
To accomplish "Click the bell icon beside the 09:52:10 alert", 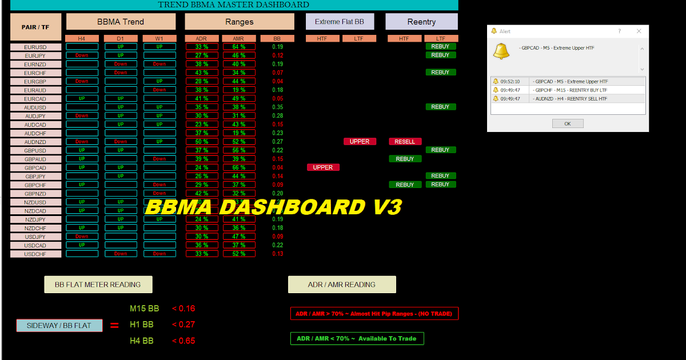I will click(x=496, y=81).
